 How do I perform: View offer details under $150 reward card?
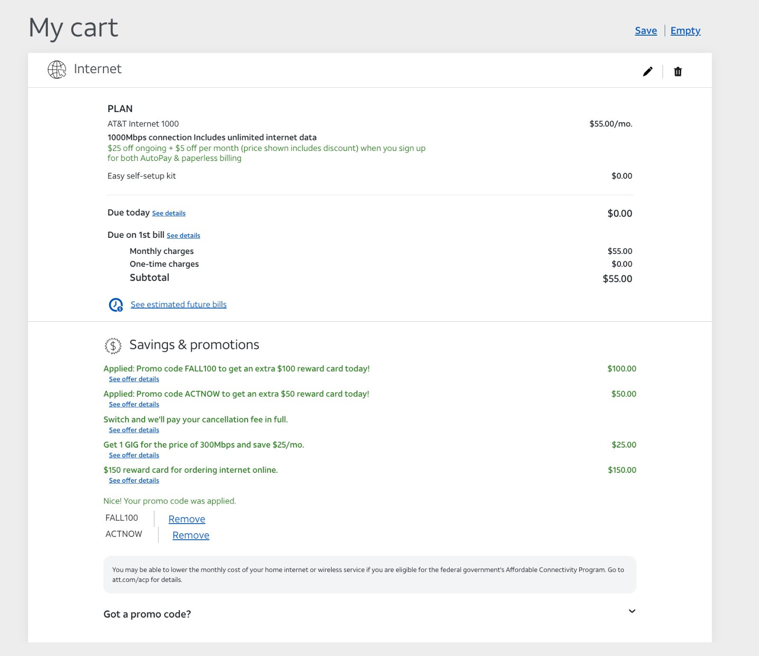tap(134, 481)
